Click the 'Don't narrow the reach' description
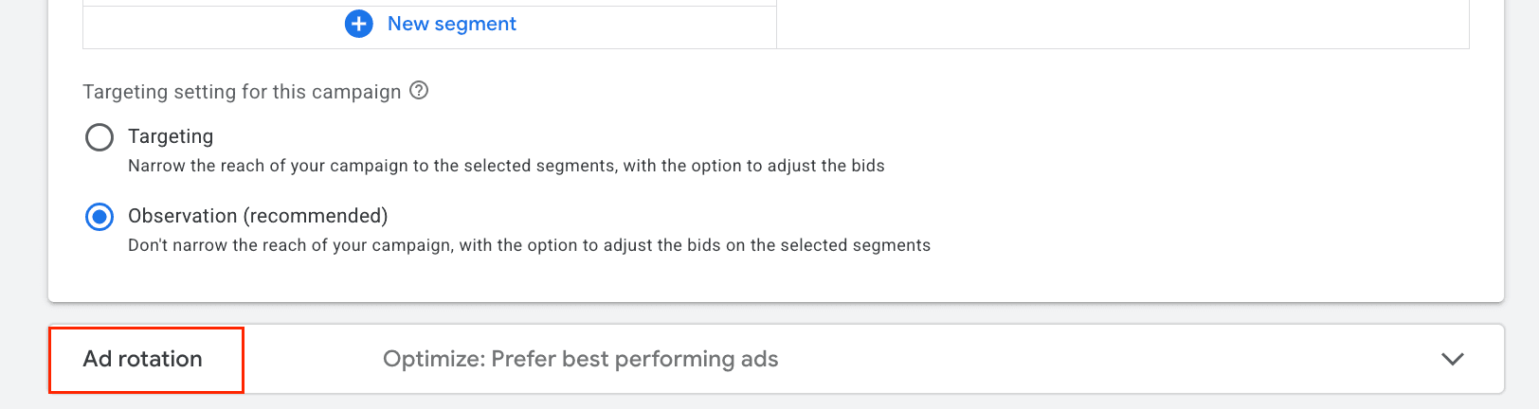1539x409 pixels. (529, 245)
